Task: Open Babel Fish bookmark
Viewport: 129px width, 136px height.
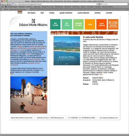Action: 76,7
